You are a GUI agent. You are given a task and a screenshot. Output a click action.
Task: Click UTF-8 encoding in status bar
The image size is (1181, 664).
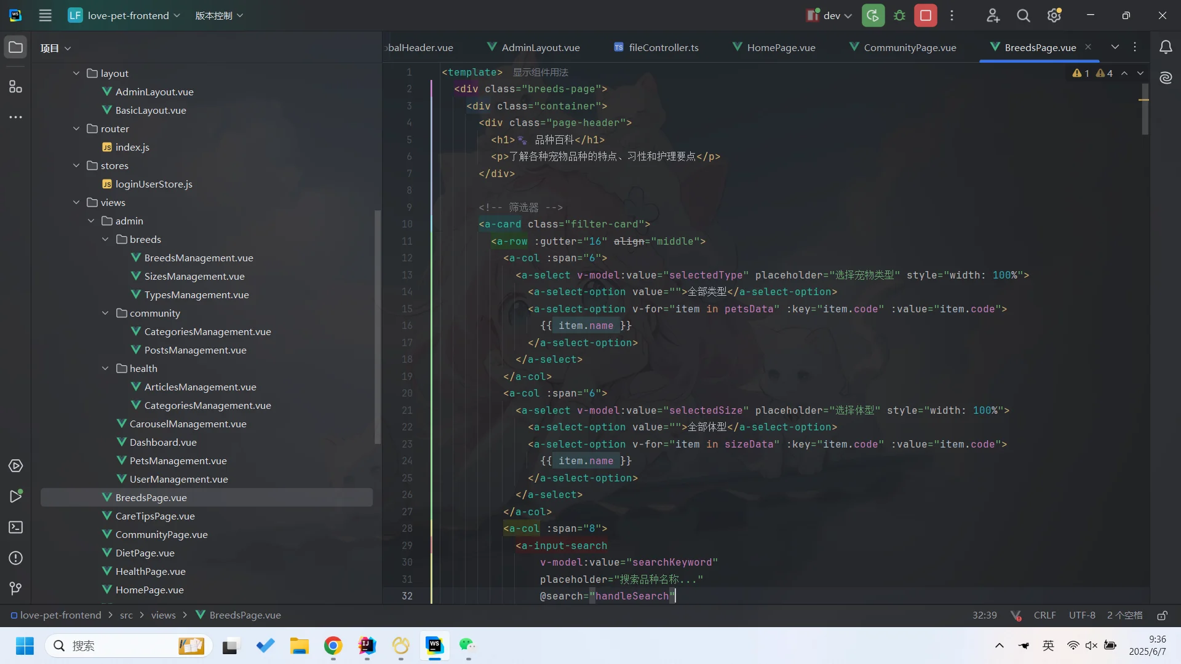(x=1081, y=615)
